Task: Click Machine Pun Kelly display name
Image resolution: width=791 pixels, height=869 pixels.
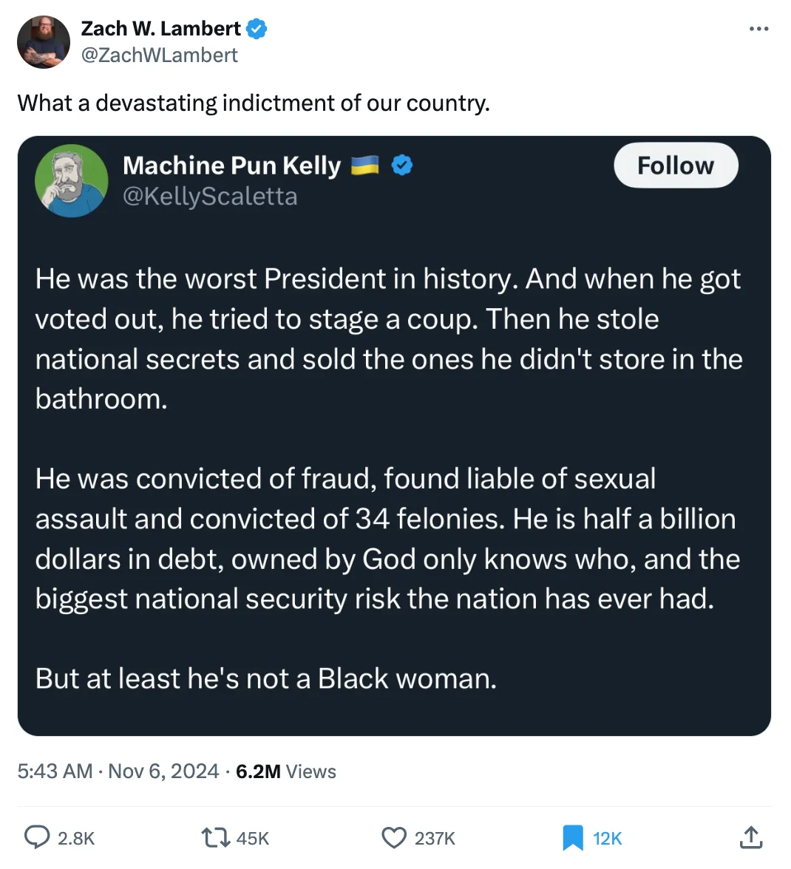Action: click(231, 166)
